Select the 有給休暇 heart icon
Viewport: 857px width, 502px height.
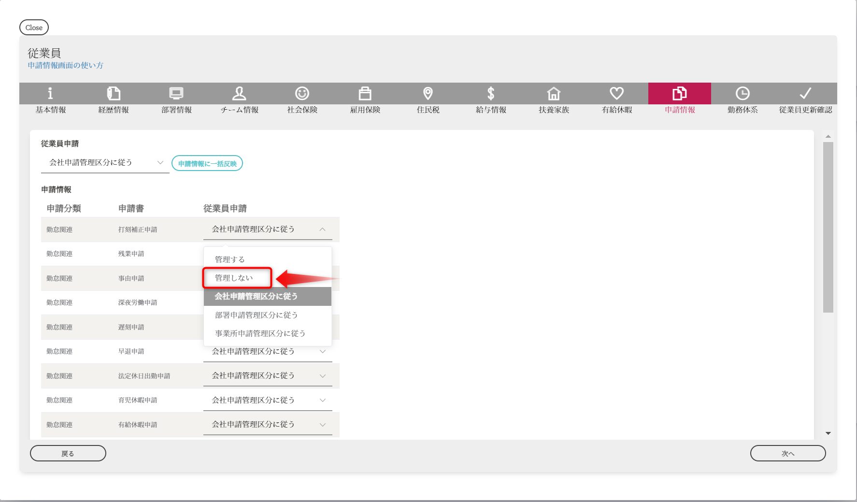click(616, 93)
